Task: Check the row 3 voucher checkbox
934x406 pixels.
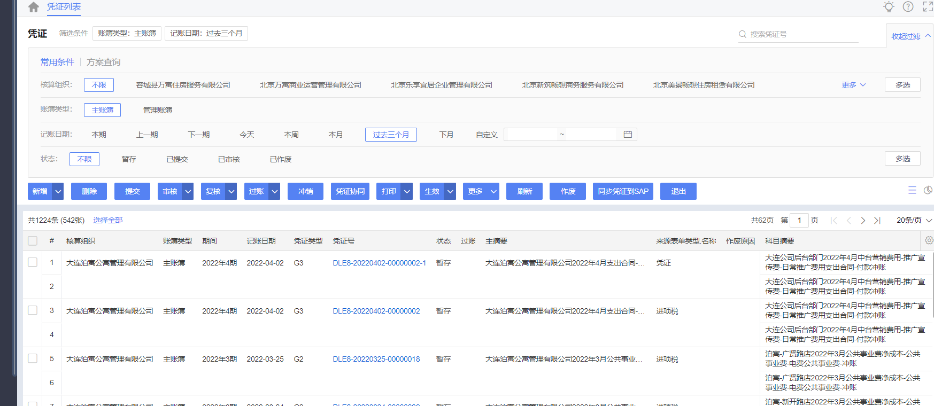Action: pyautogui.click(x=33, y=310)
